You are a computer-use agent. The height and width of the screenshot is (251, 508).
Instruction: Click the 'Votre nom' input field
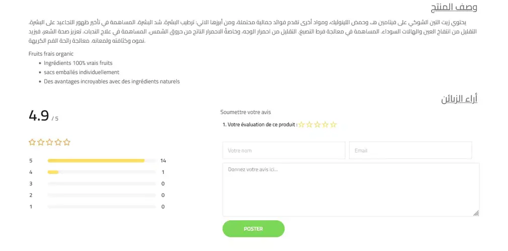pyautogui.click(x=284, y=150)
